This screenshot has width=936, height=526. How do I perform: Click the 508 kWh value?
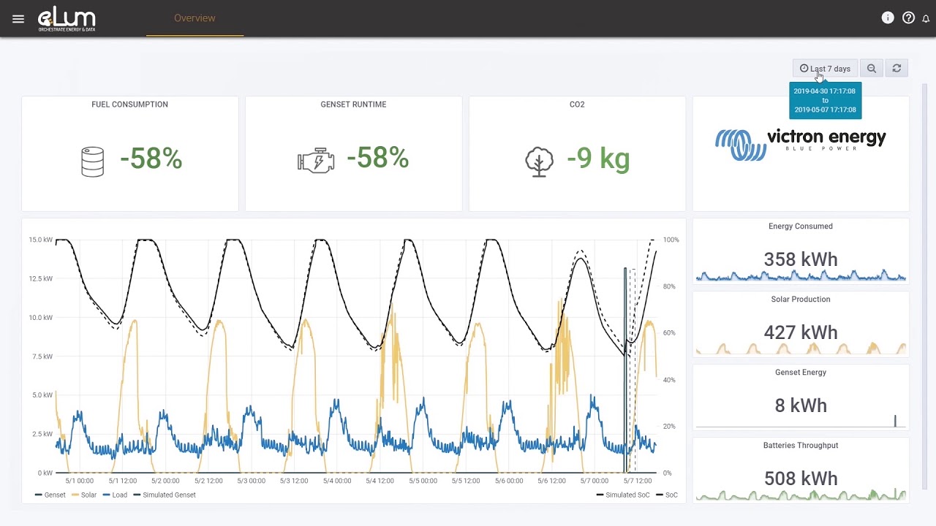point(801,479)
